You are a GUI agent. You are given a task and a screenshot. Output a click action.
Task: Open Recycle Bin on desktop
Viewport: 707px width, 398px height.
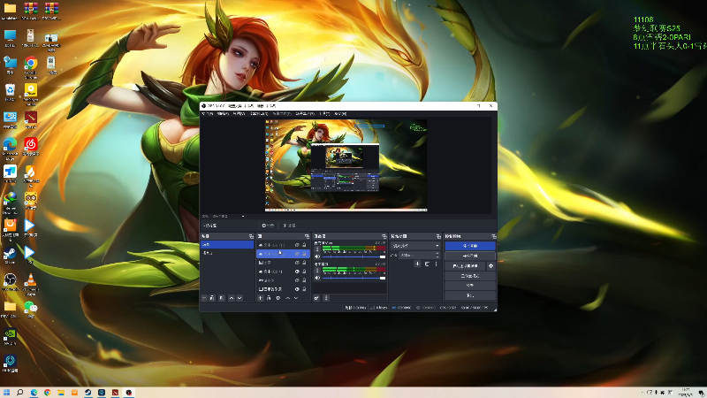pos(10,93)
